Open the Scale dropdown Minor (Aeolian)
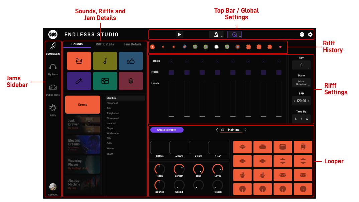Screen dimensions: 359x202 point(301,83)
